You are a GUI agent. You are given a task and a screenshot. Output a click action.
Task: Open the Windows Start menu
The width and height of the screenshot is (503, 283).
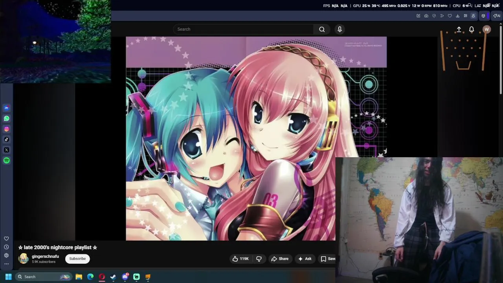tap(8, 277)
